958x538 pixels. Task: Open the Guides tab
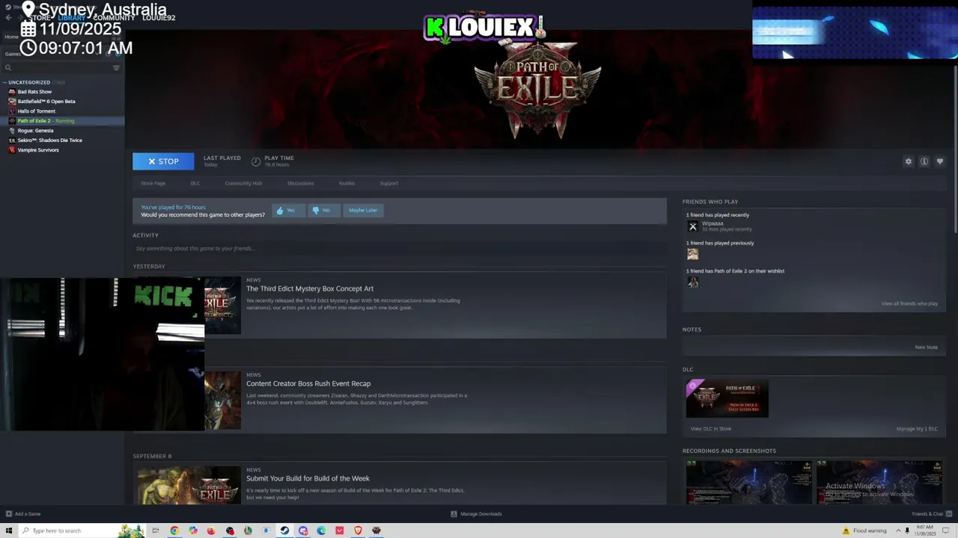pos(347,183)
